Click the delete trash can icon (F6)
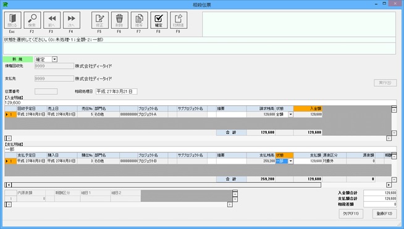This screenshot has height=229, width=404. [x=120, y=20]
